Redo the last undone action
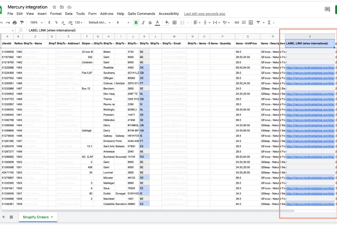This screenshot has height=225, width=337. tap(8, 22)
